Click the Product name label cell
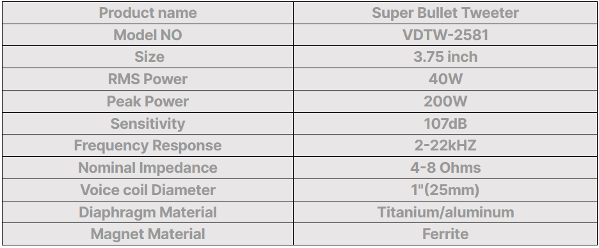Image resolution: width=599 pixels, height=248 pixels. (148, 13)
